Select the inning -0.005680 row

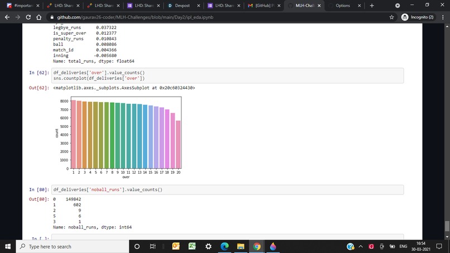coord(85,55)
